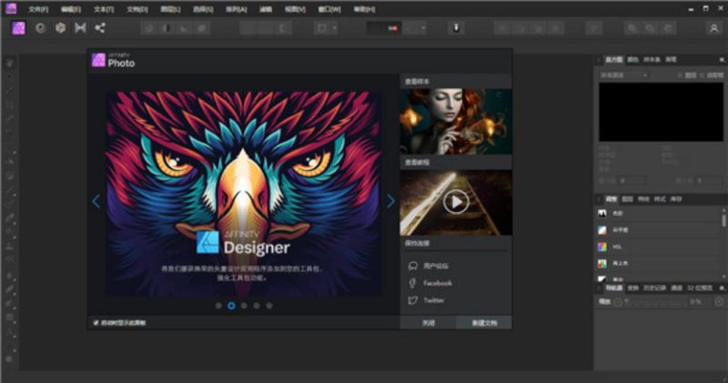The height and width of the screenshot is (383, 728).
Task: Click the navigator zoom out circle icon
Action: tap(618, 302)
